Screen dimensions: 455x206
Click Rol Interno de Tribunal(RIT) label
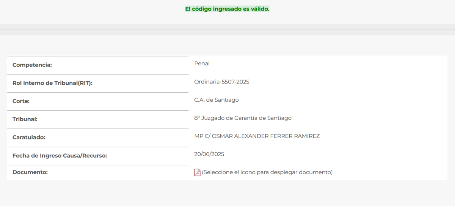point(52,83)
